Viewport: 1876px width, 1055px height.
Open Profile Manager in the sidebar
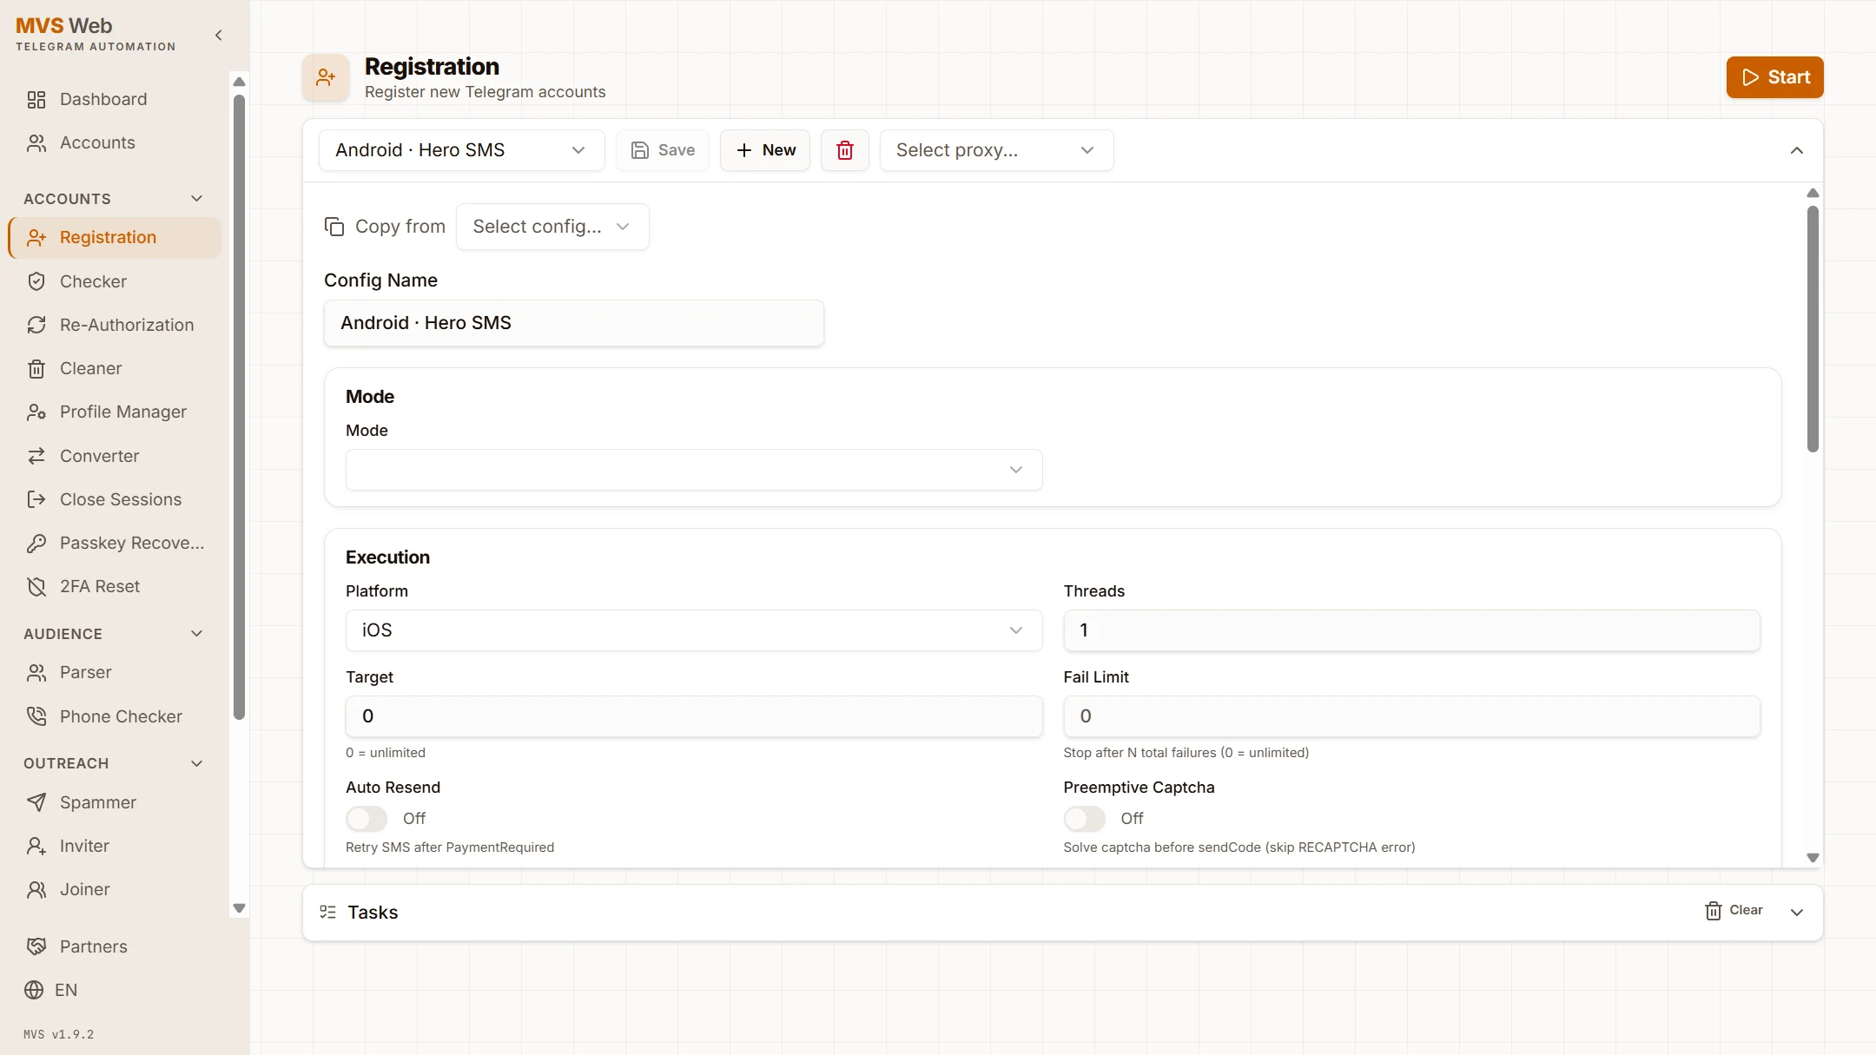pos(115,412)
